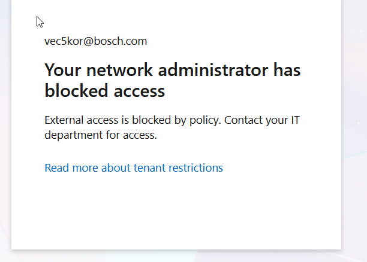Viewport: 367px width, 262px height.
Task: Click "bosch.com" in the email address
Action: [x=126, y=41]
